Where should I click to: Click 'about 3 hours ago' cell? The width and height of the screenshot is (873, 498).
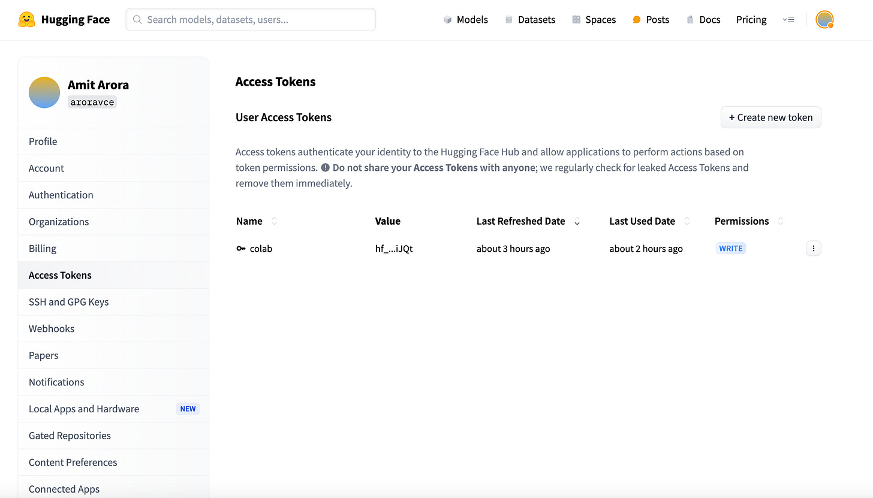pos(513,249)
